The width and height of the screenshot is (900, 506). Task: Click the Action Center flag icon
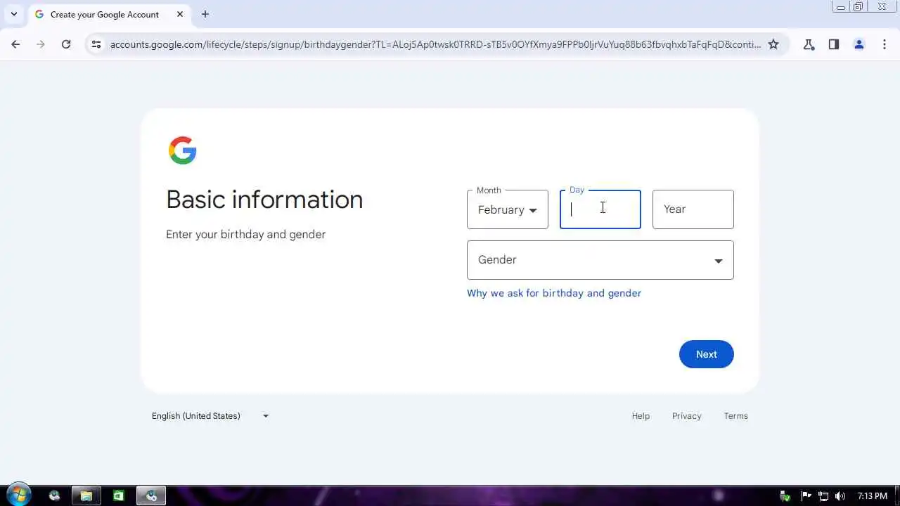806,496
